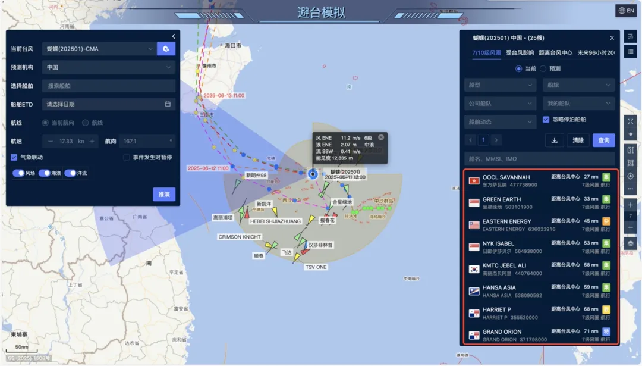Screen dimensions: 642x366
Task: Toggle the 气象联动 checkbox
Action: point(14,157)
